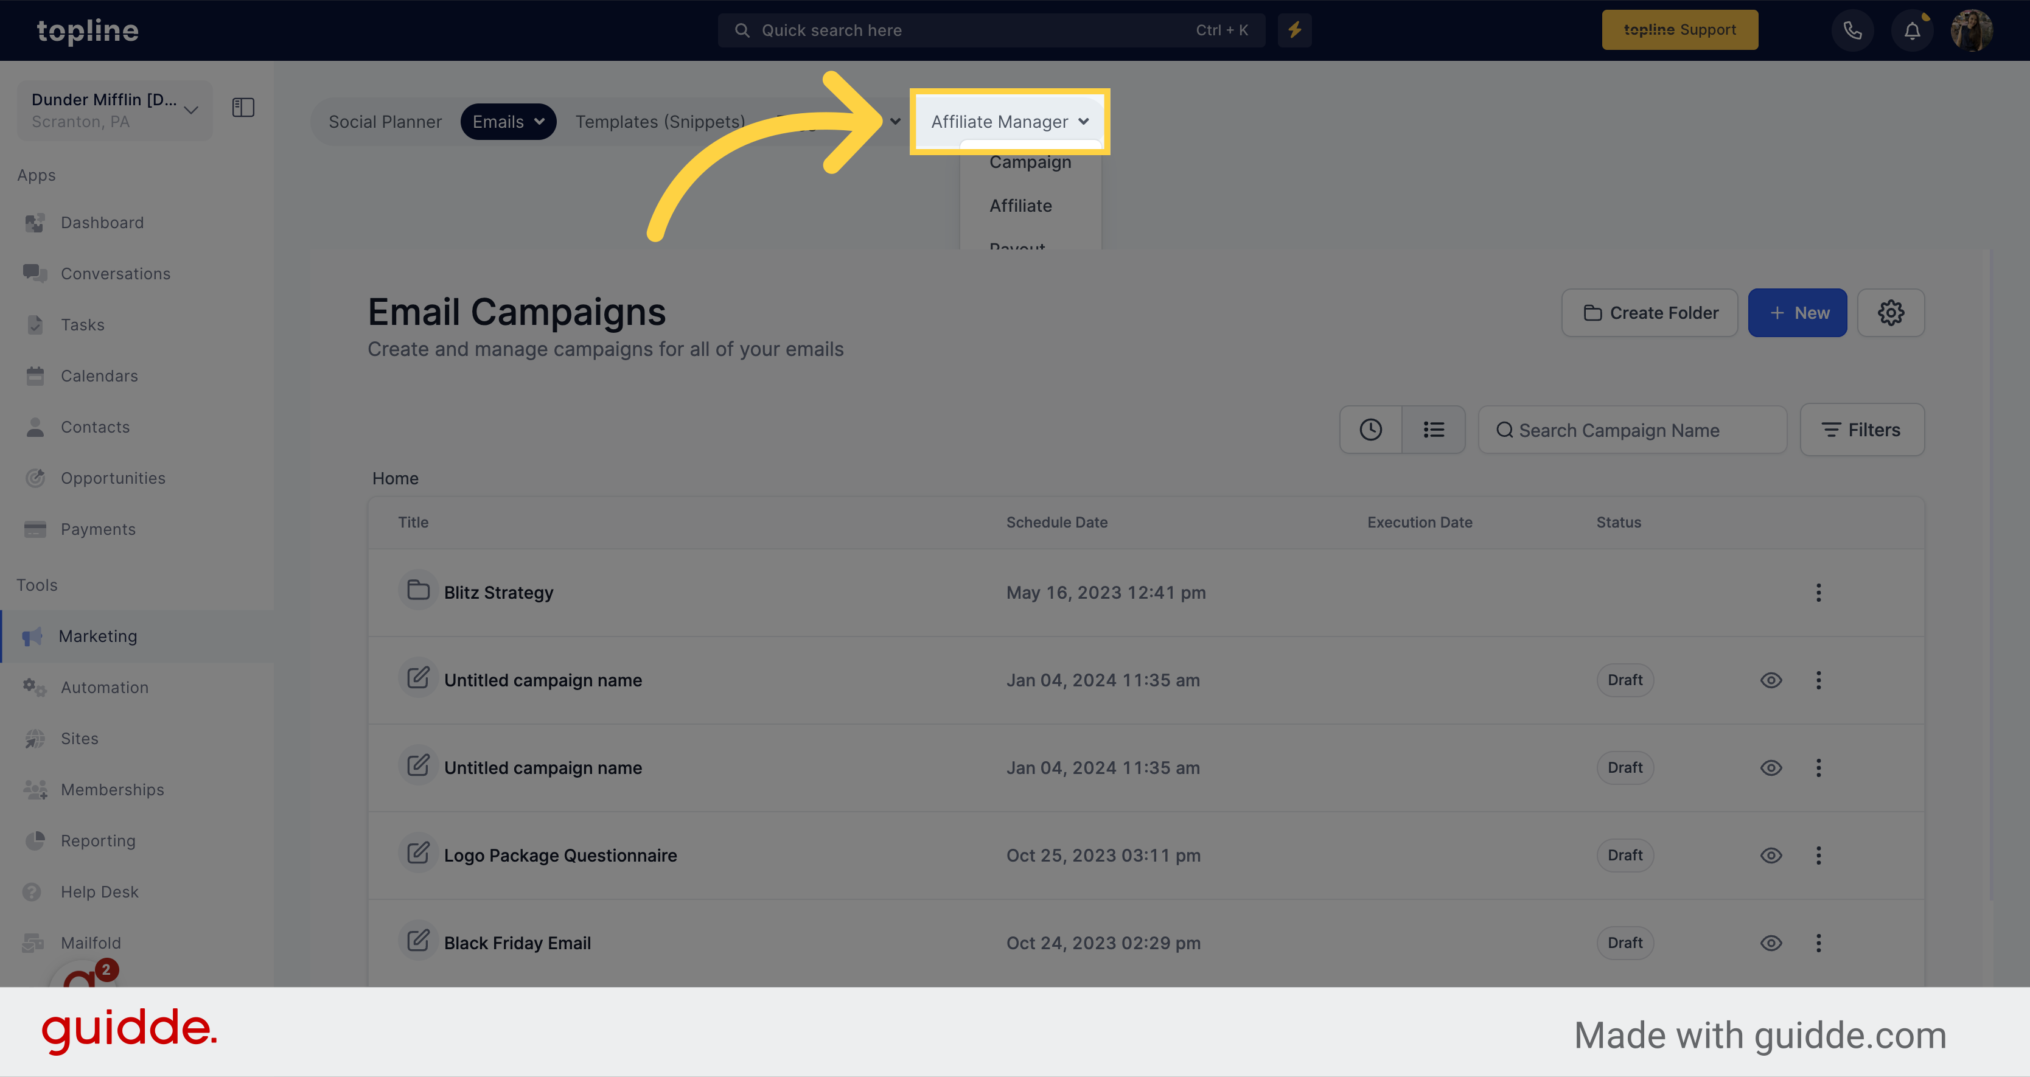Switch to Templates (Snippets) tab
This screenshot has height=1077, width=2030.
tap(660, 122)
